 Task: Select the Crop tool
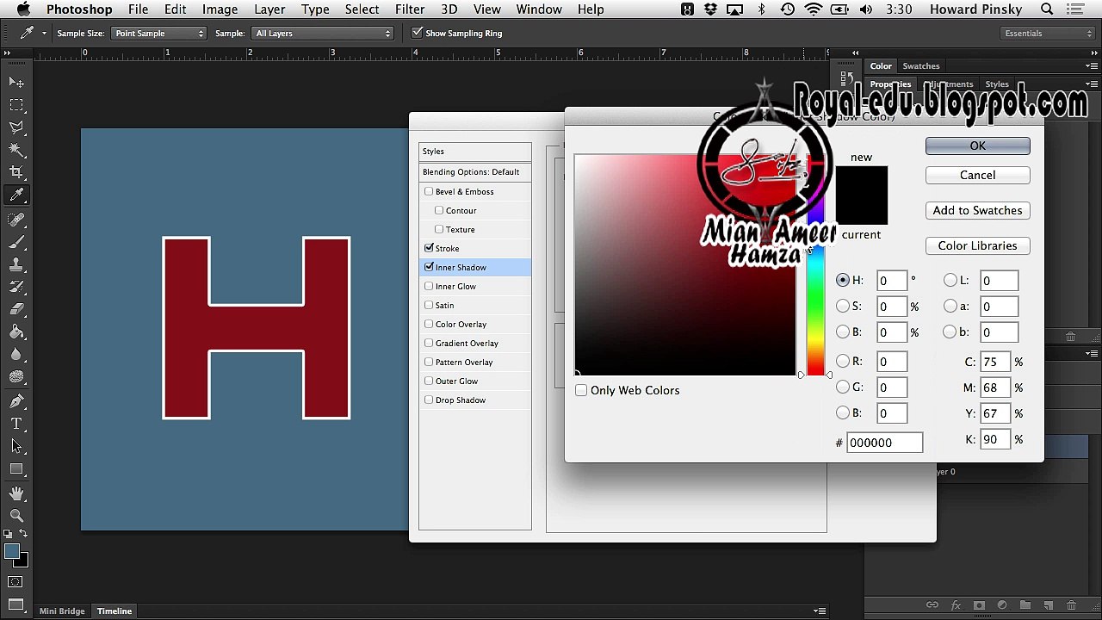(x=16, y=172)
